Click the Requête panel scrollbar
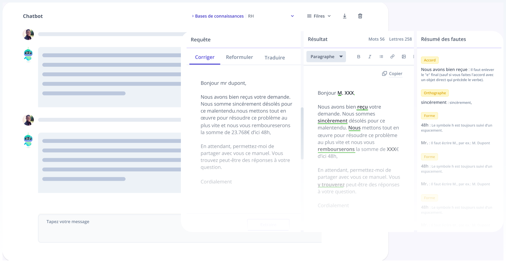506x263 pixels. [x=302, y=133]
